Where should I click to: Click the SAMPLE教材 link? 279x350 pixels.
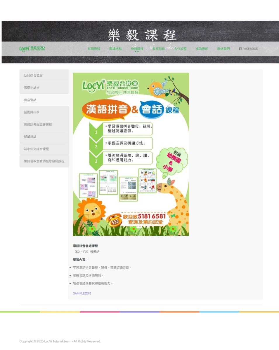[x=82, y=293]
